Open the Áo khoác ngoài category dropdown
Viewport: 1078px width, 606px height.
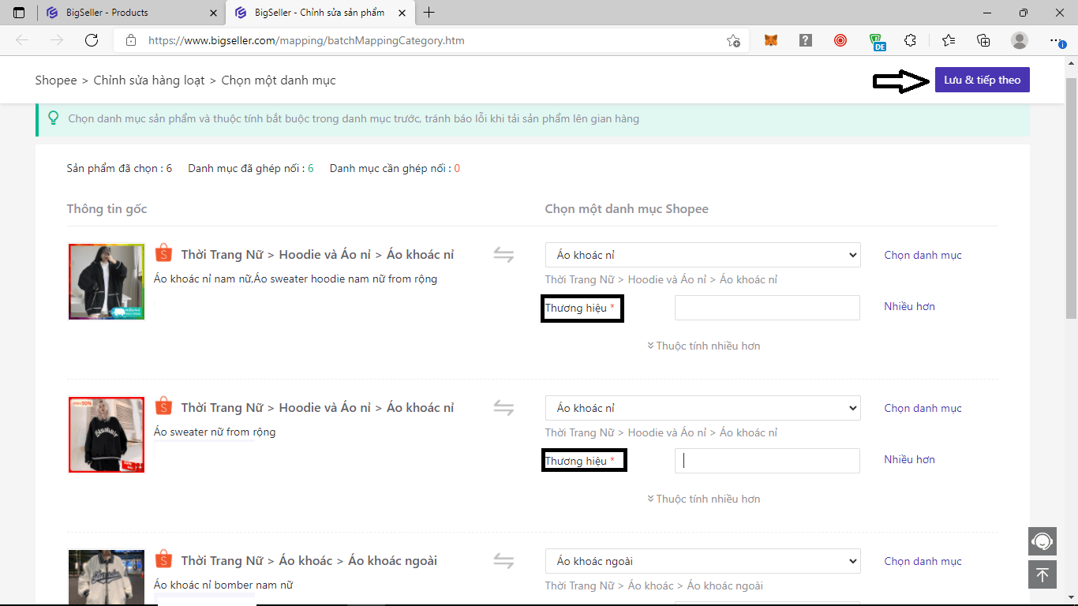coord(702,561)
